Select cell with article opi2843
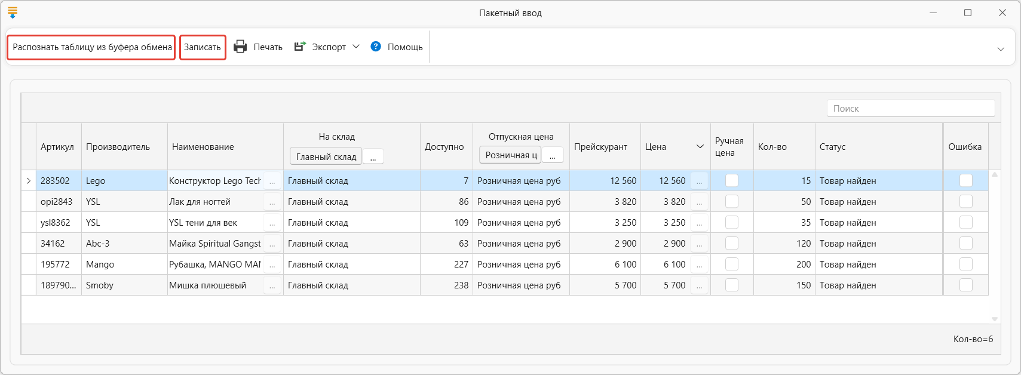 pos(59,201)
